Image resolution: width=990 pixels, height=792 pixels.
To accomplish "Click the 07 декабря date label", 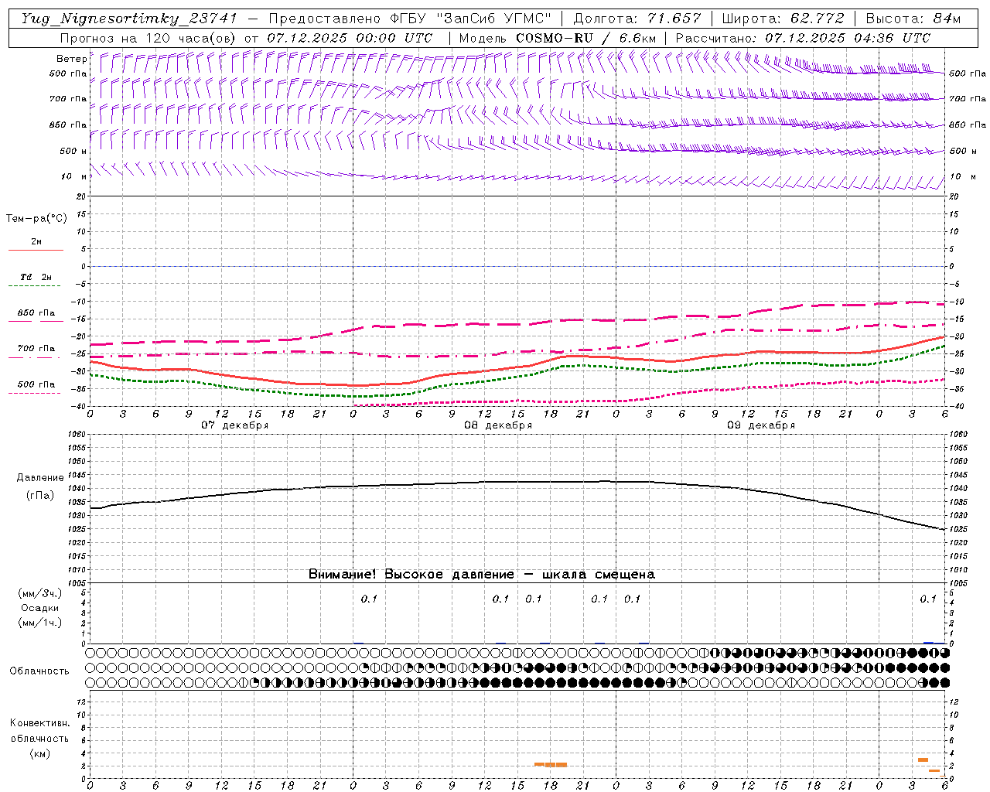I will (x=235, y=425).
